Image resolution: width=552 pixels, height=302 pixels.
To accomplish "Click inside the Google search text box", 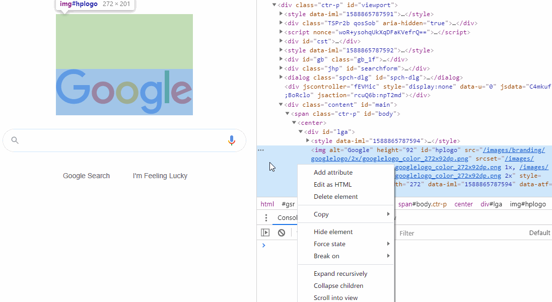I will pos(123,140).
